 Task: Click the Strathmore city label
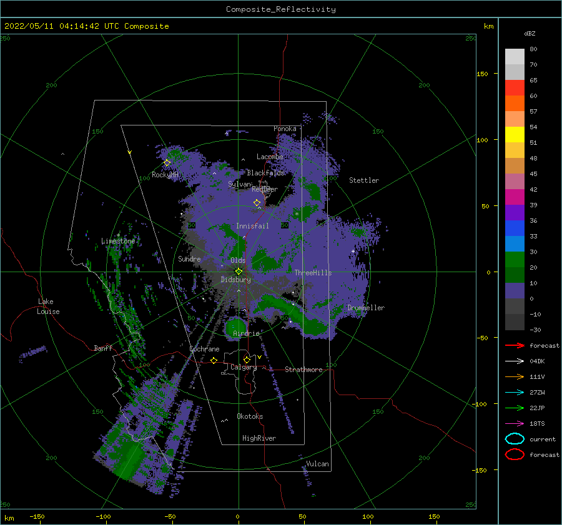pos(303,370)
